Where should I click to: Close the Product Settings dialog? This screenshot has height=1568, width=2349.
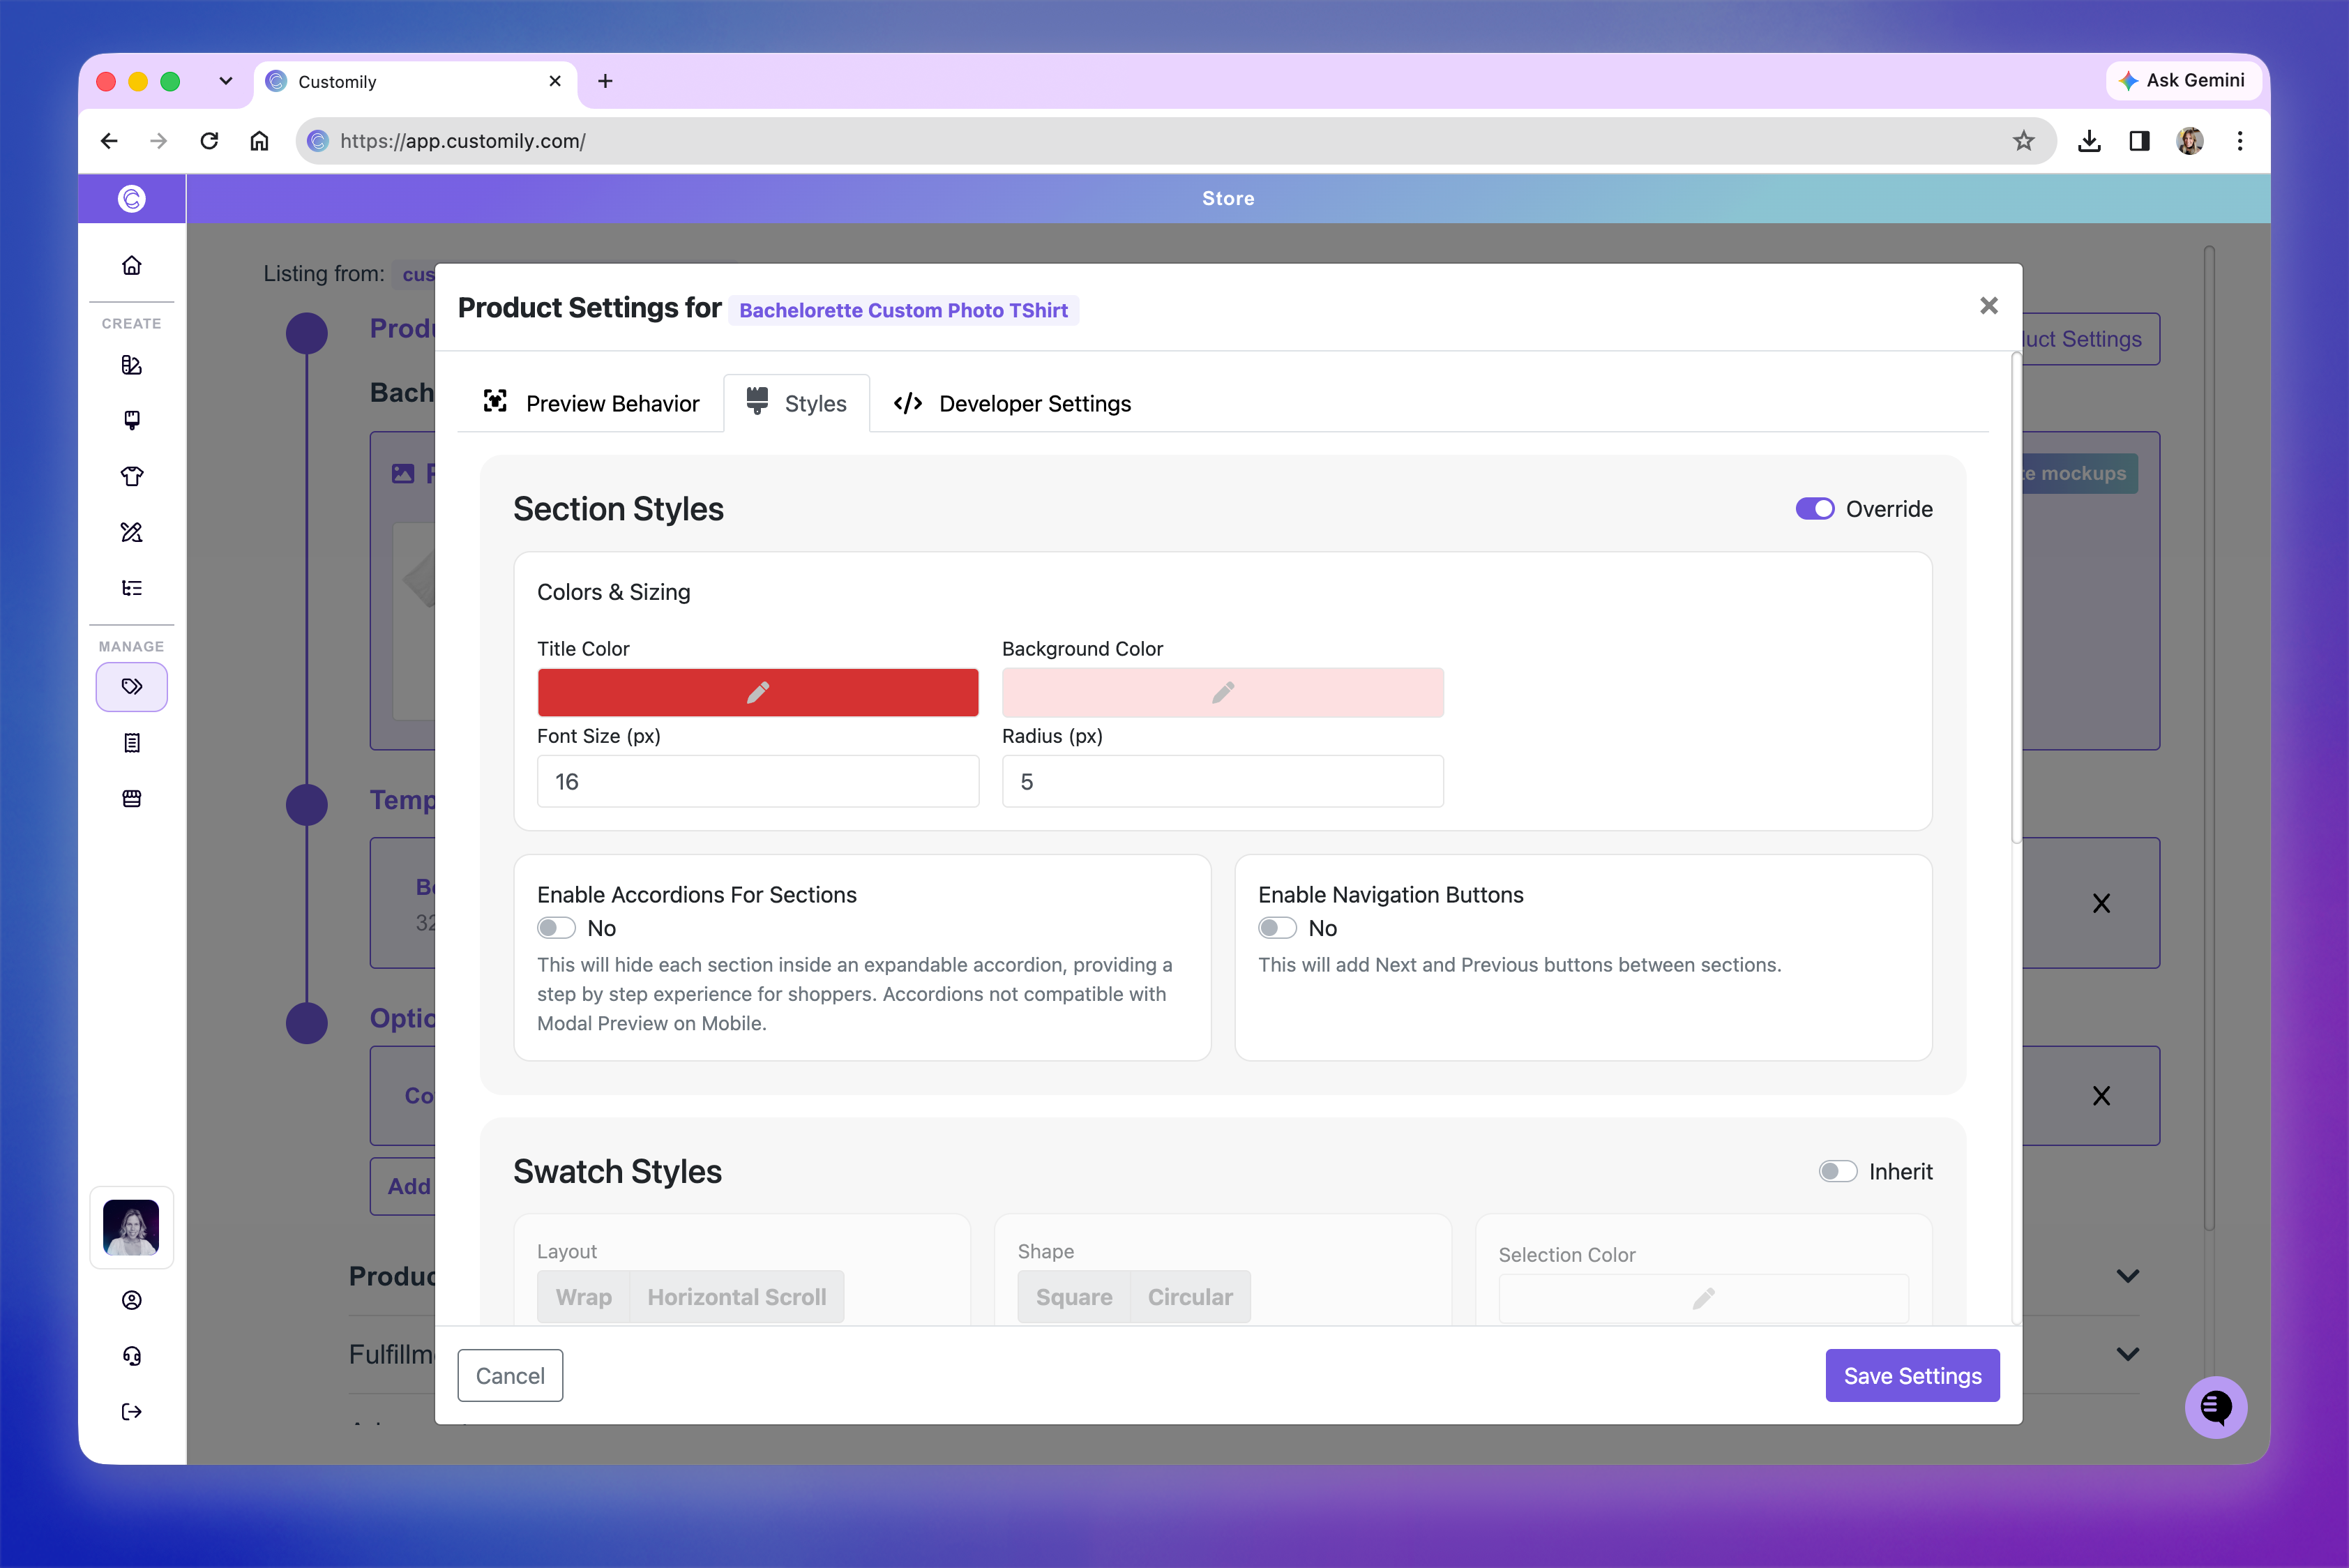click(x=1989, y=306)
